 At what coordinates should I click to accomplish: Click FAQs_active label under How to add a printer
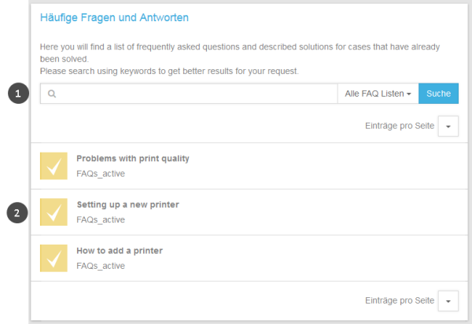tap(101, 266)
